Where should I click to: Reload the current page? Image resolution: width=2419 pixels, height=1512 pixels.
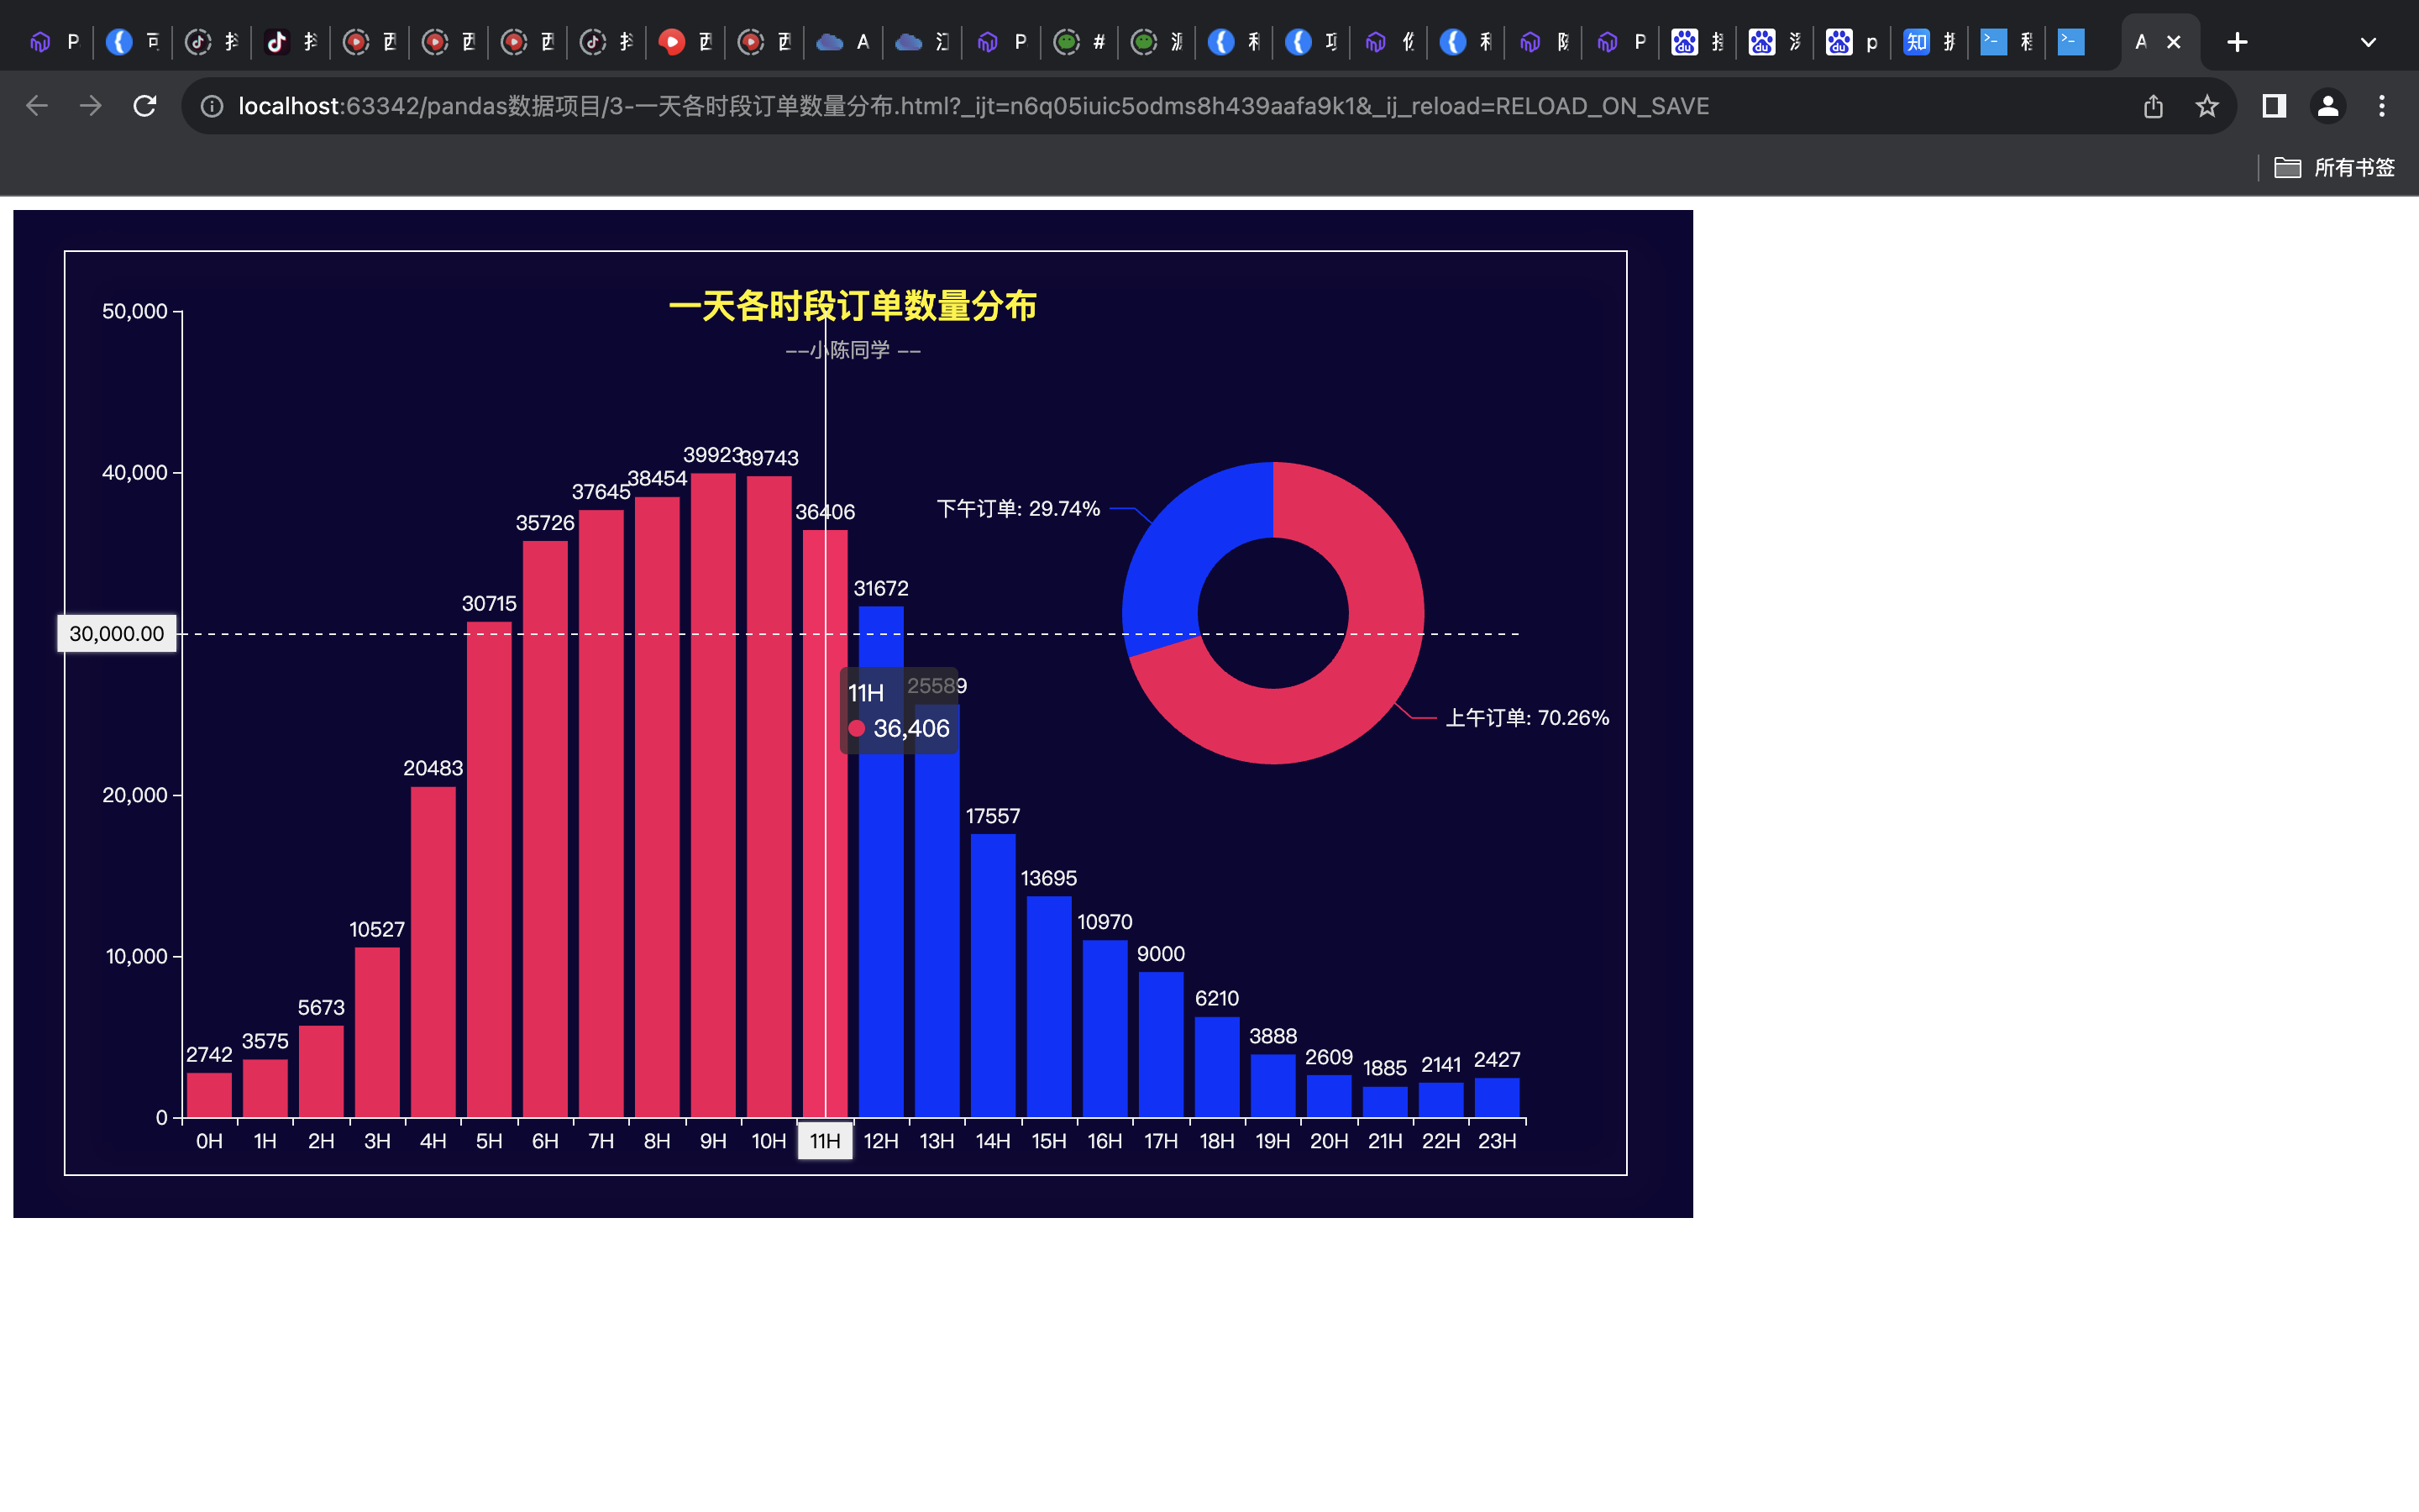tap(145, 106)
